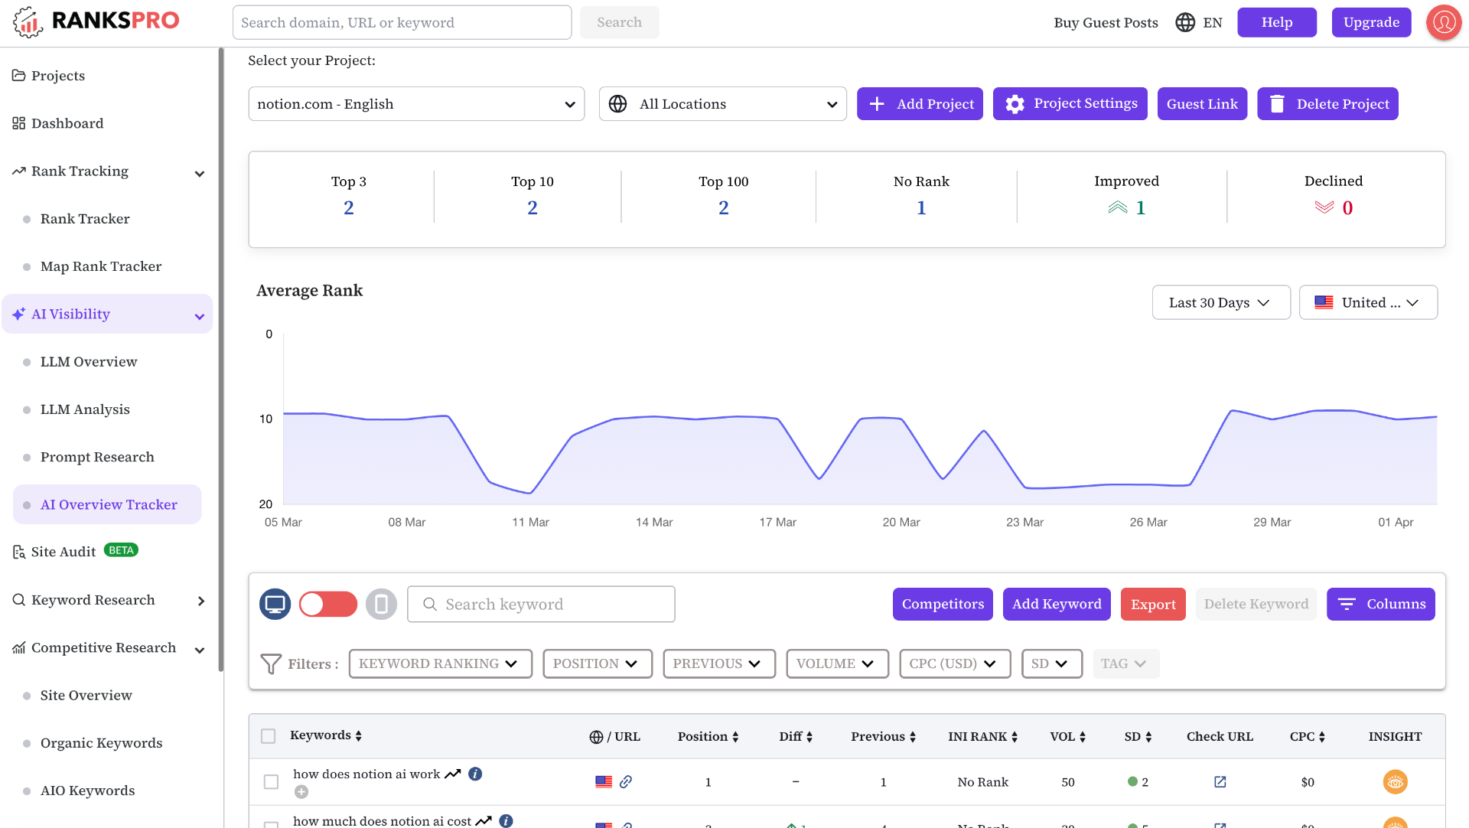Sort by Keywords column arrows
Image resolution: width=1469 pixels, height=828 pixels.
(x=358, y=735)
